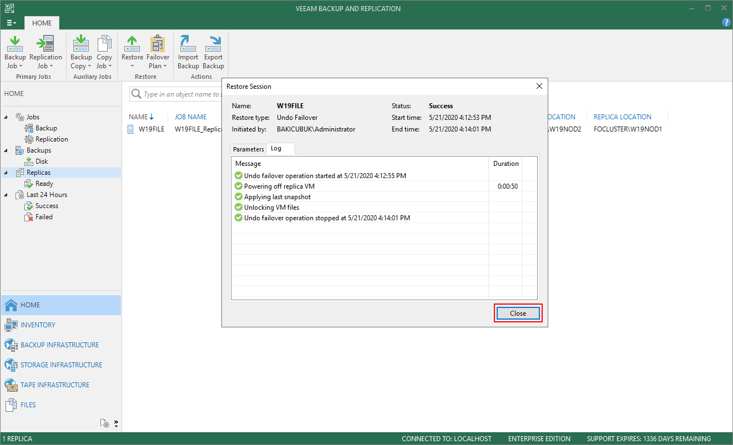733x445 pixels.
Task: Click the Duration column header in log
Action: [505, 164]
